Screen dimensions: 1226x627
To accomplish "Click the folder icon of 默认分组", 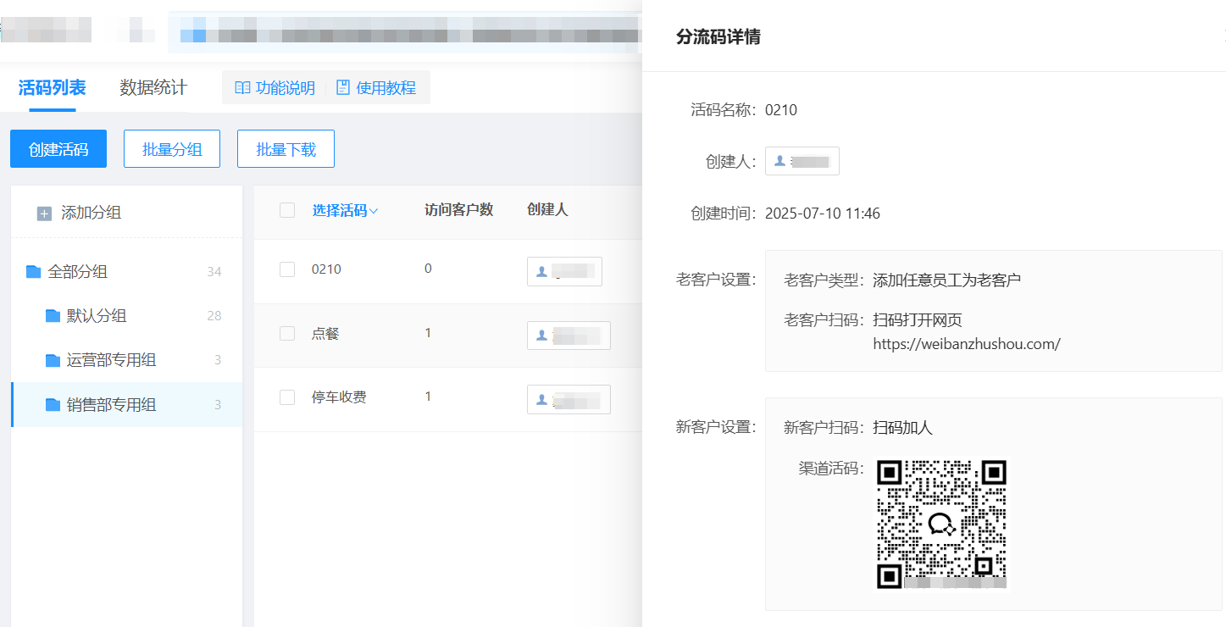I will [x=53, y=316].
